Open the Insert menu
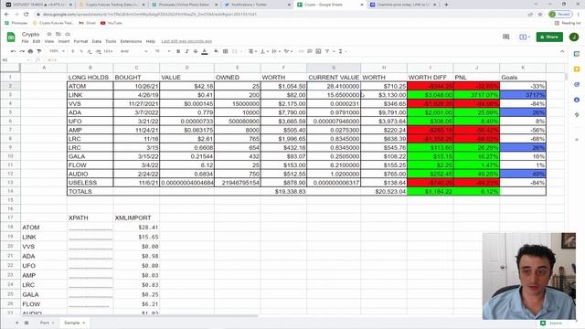The height and width of the screenshot is (329, 585). point(64,41)
